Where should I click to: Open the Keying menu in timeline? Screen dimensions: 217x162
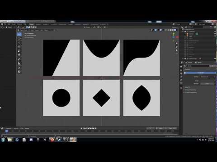(16, 128)
